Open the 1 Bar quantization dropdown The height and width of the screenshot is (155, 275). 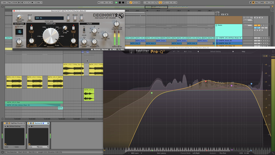click(39, 2)
